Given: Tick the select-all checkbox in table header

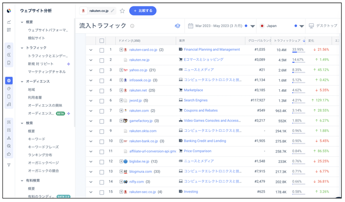Looking at the screenshot, I should [x=102, y=41].
